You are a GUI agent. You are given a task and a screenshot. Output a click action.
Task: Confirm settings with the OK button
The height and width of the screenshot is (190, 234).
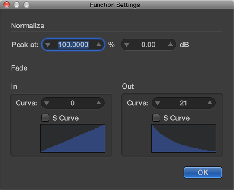[x=203, y=172]
